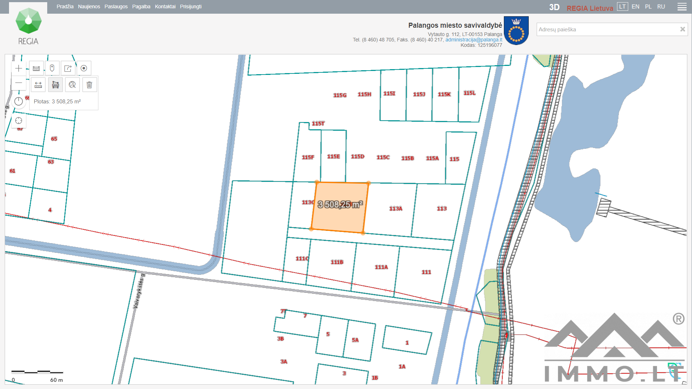The width and height of the screenshot is (692, 389).
Task: Click parcel label 115I
Action: (389, 94)
